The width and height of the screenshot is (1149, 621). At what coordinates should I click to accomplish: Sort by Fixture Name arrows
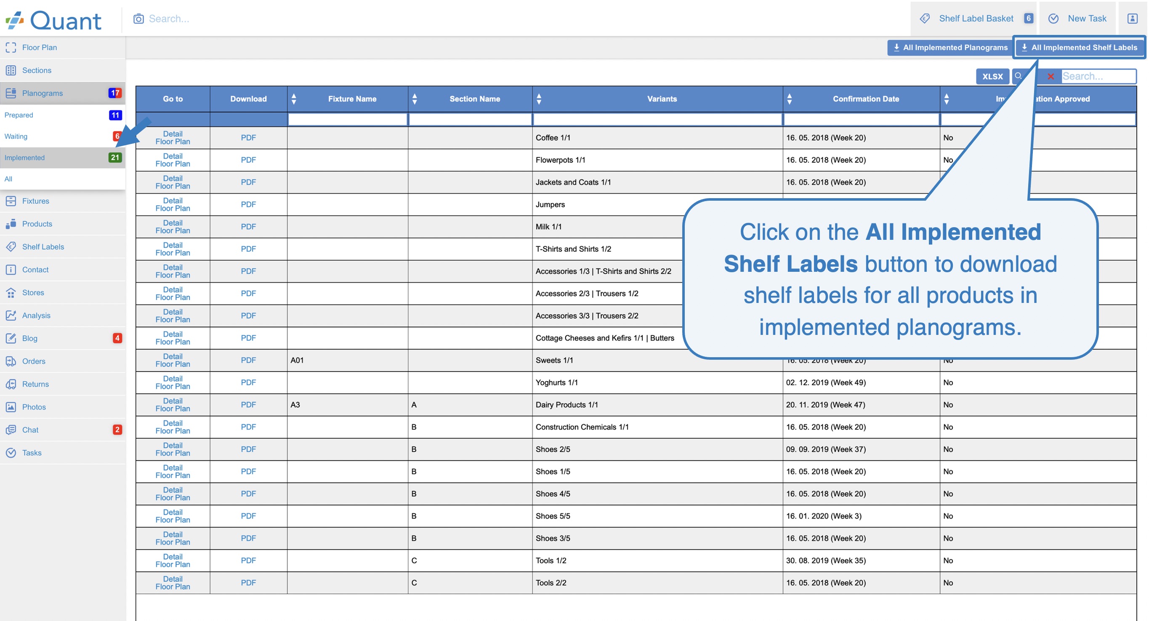click(x=293, y=98)
